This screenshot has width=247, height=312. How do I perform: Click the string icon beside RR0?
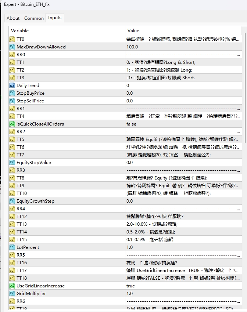12,55
